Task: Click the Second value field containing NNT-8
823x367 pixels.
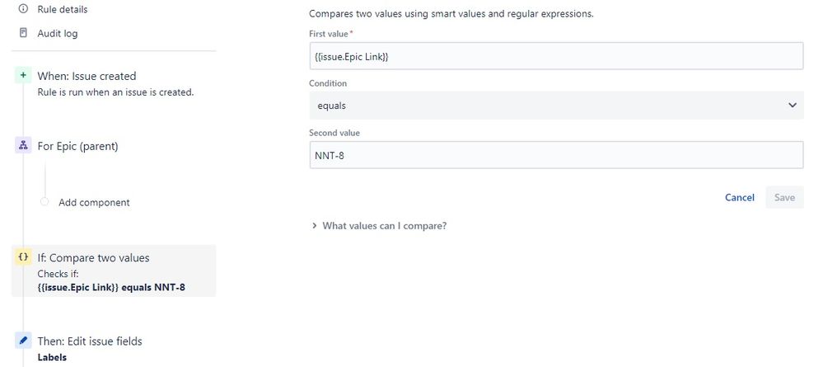Action: click(556, 154)
